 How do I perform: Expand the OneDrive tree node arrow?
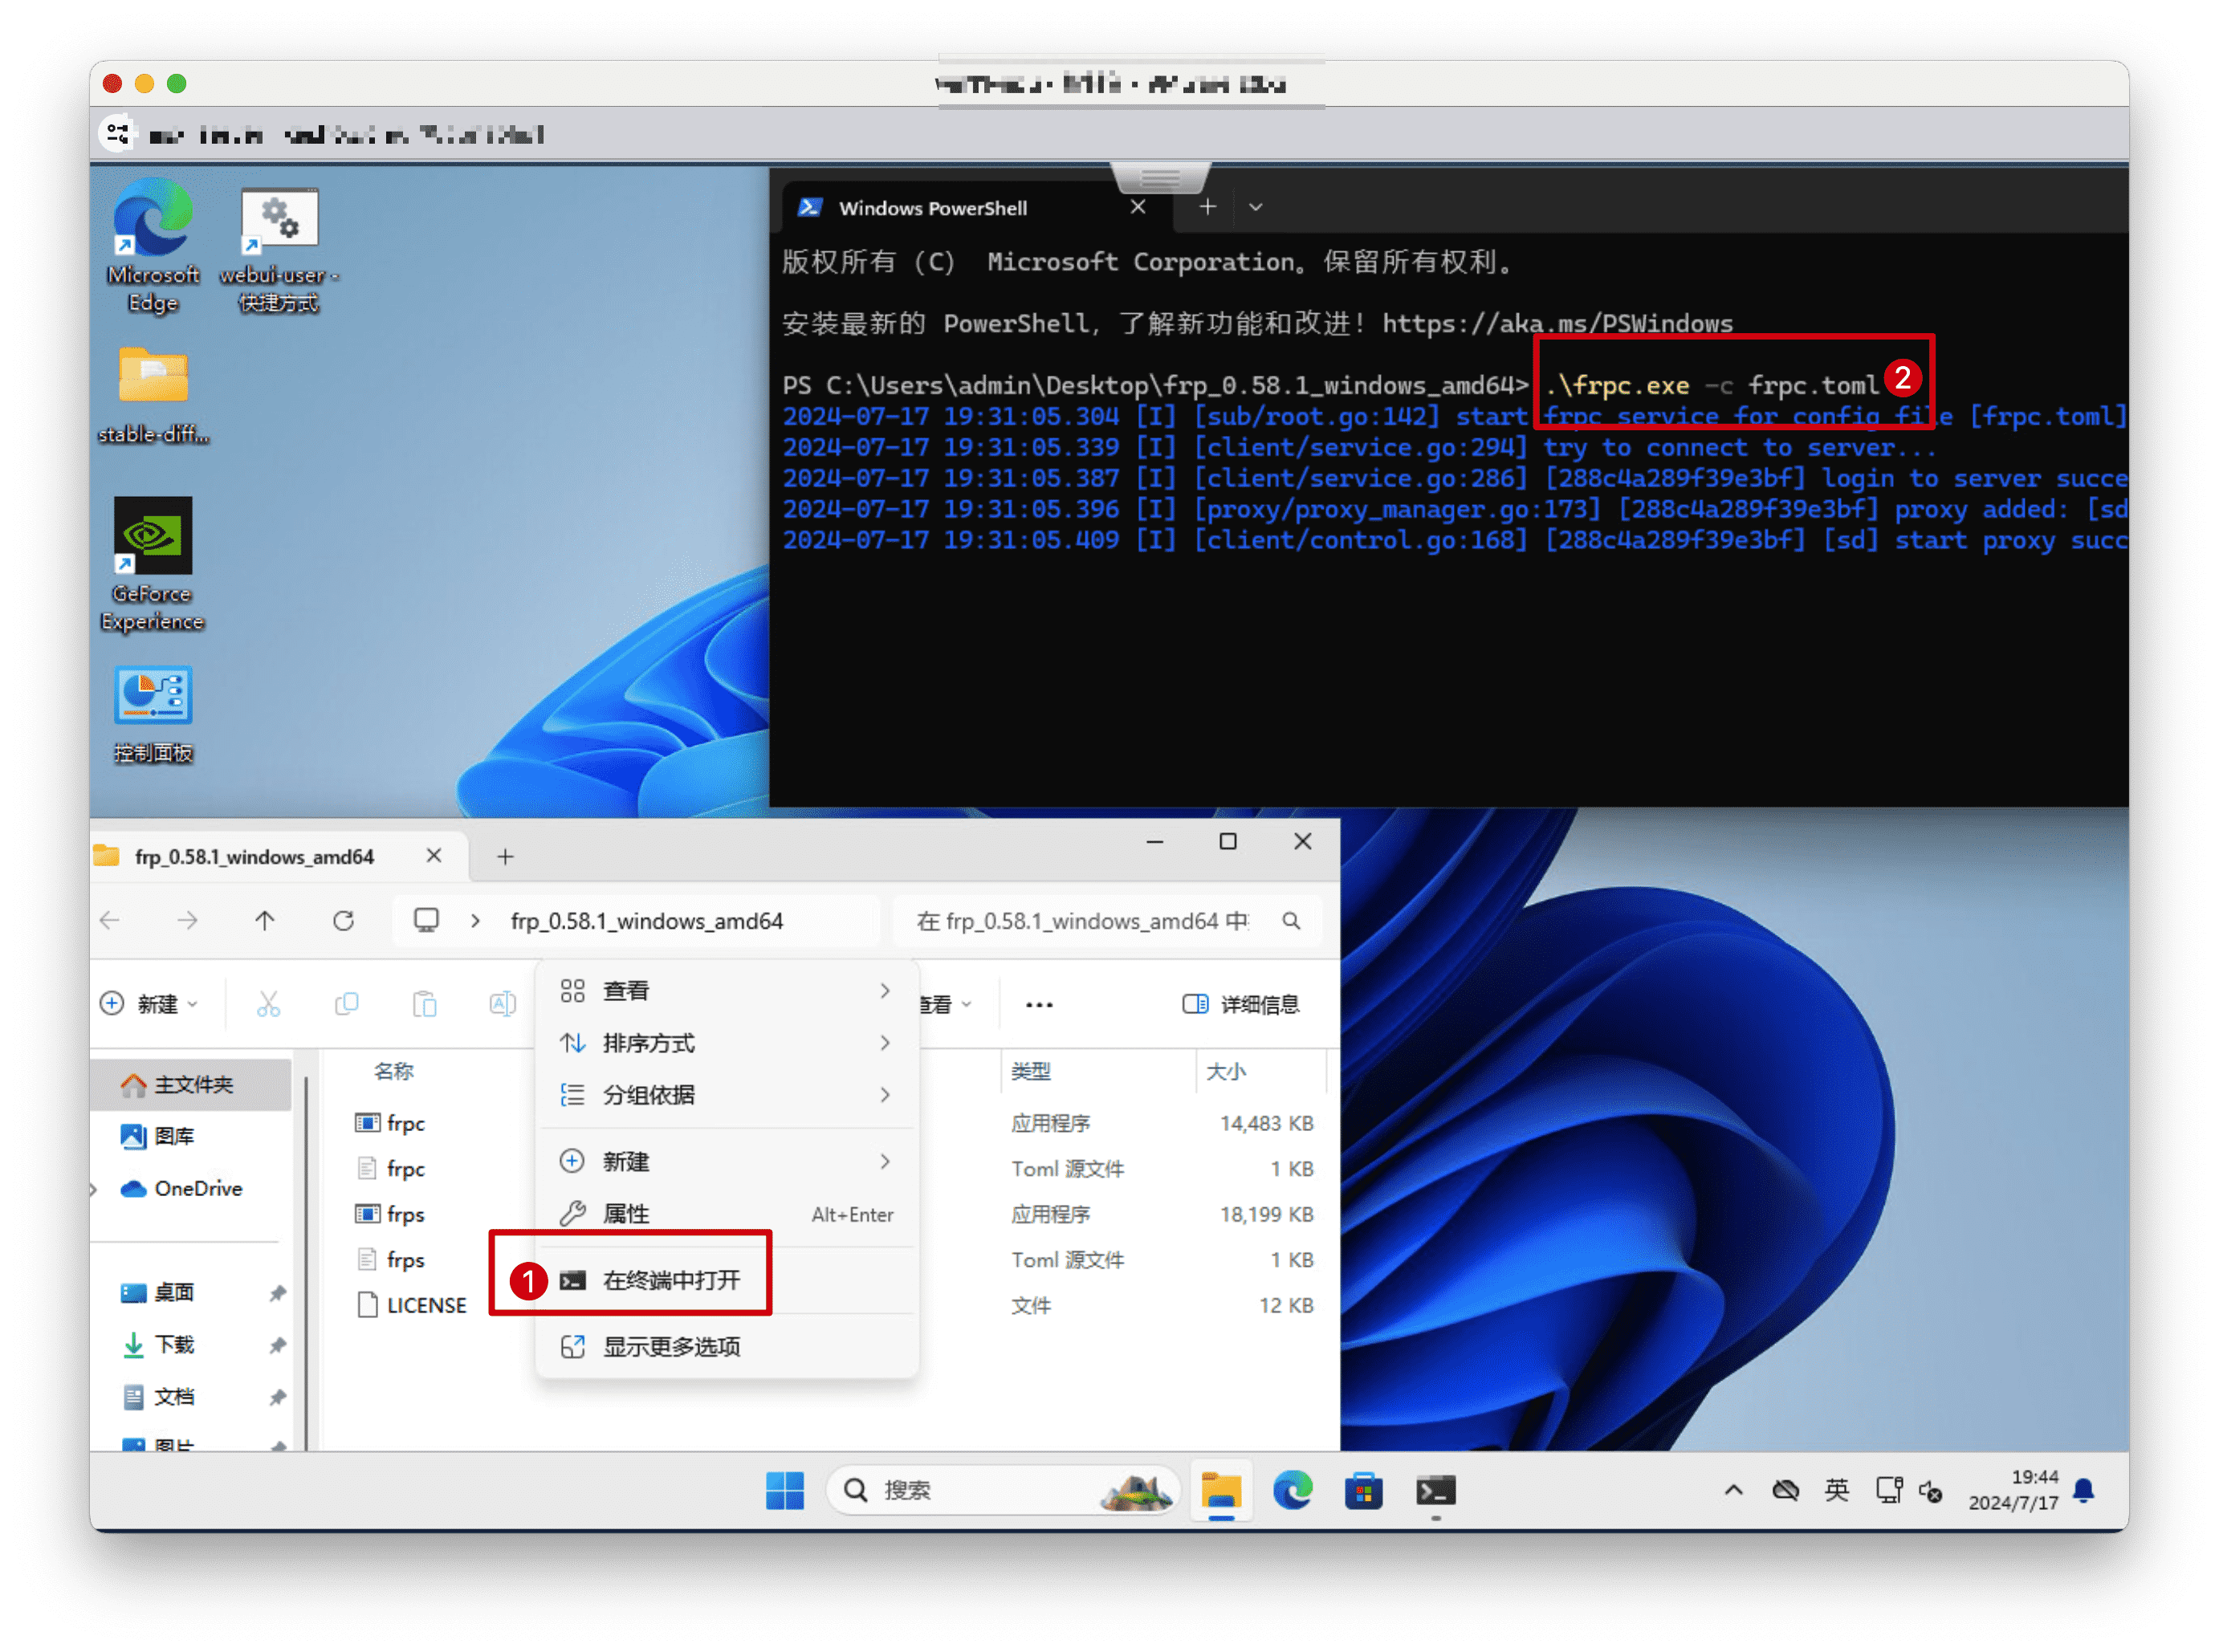pyautogui.click(x=95, y=1188)
